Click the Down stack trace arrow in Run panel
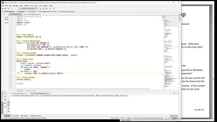The height and width of the screenshot is (122, 217). pyautogui.click(x=8, y=99)
